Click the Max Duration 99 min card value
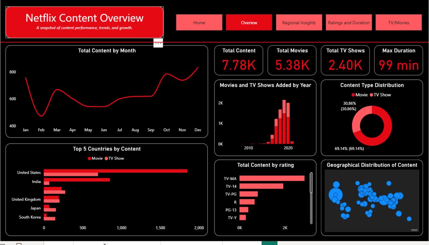The image size is (429, 245). 399,65
